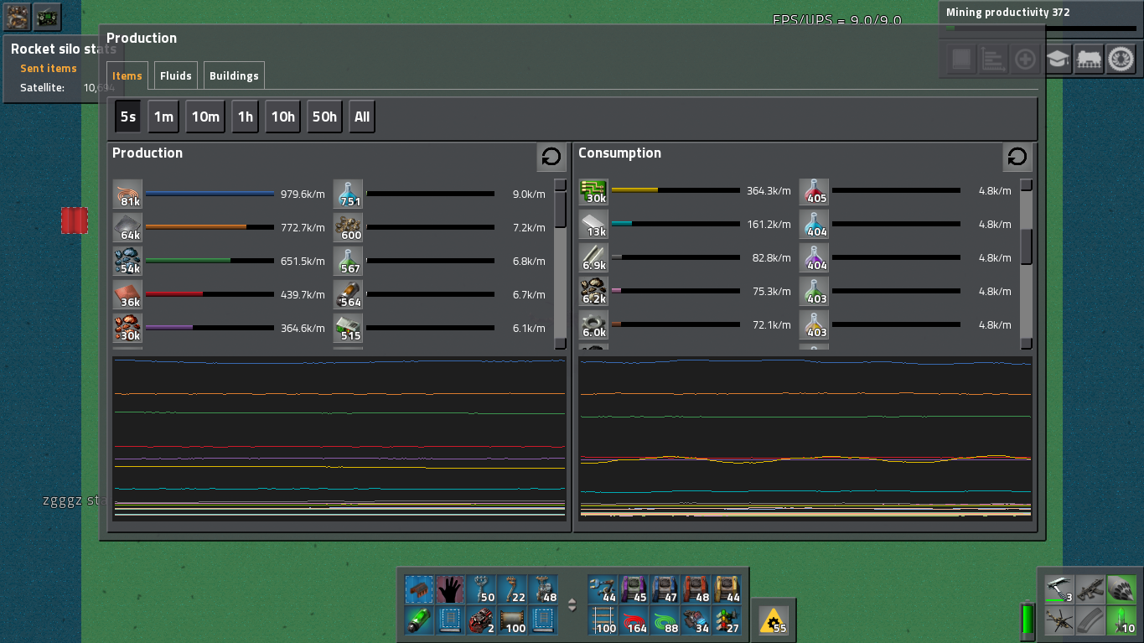
Task: Open the trains overview locomotive button
Action: click(1089, 60)
